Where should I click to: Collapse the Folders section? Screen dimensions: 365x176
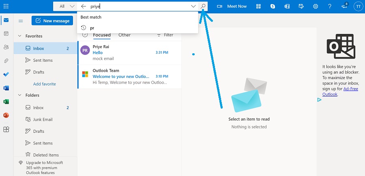pyautogui.click(x=20, y=95)
